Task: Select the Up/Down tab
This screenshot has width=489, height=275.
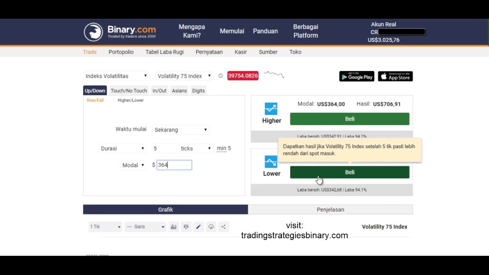Action: (95, 91)
